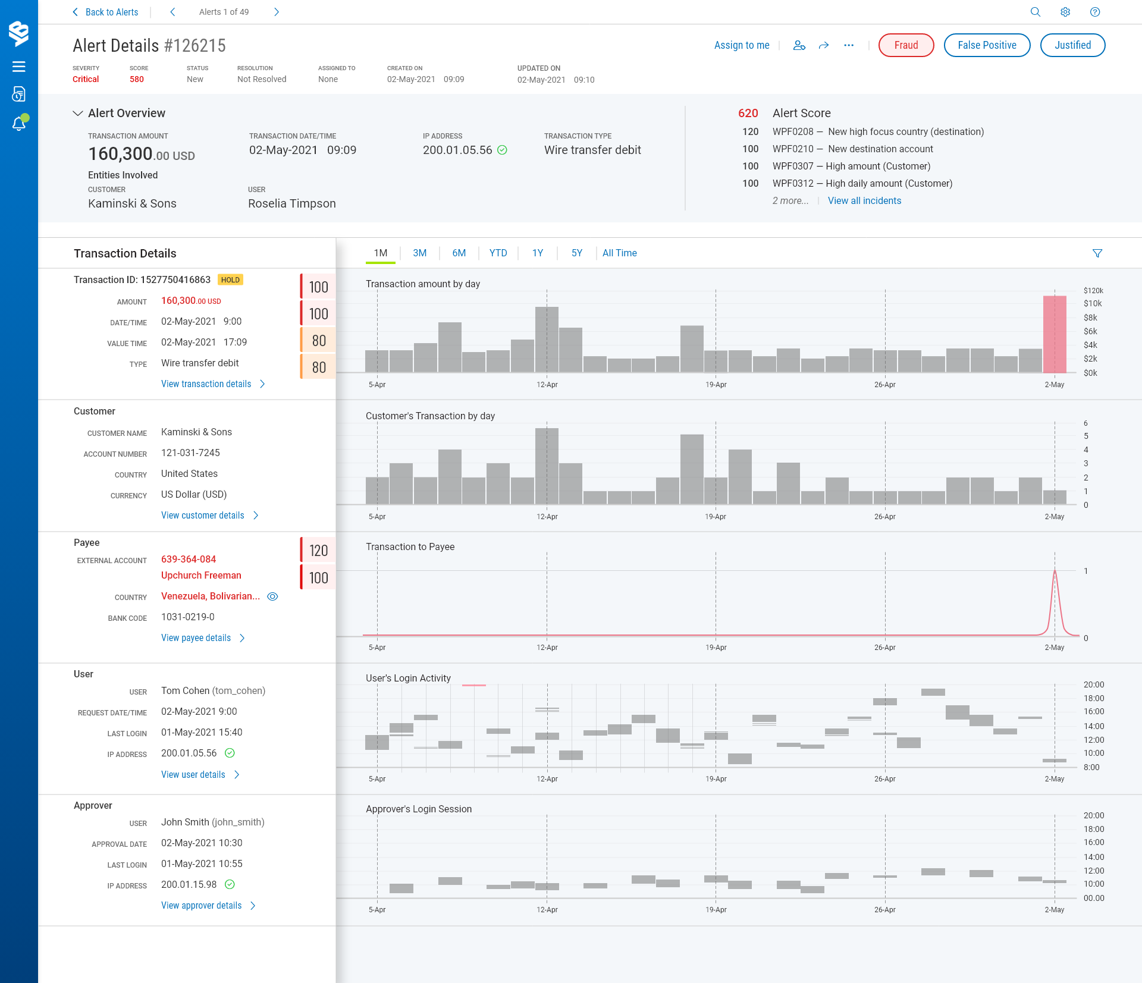Image resolution: width=1142 pixels, height=983 pixels.
Task: Click verified check beside overview IP address
Action: 502,150
